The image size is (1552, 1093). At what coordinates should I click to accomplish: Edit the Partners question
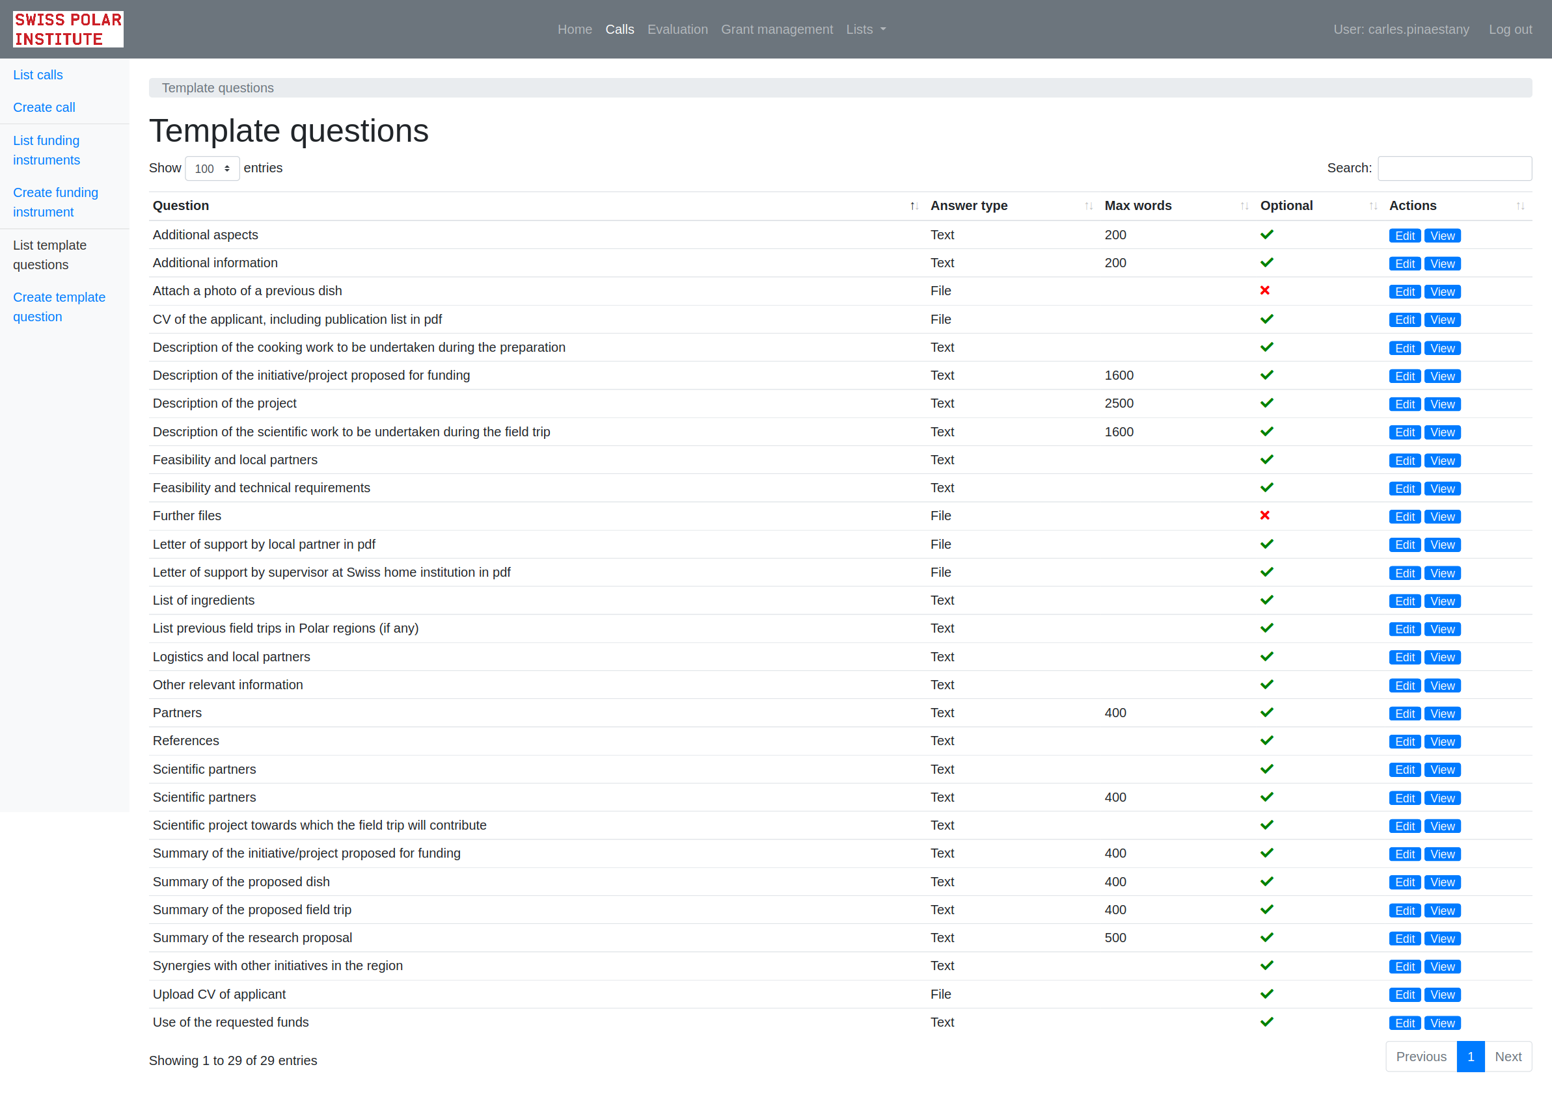pyautogui.click(x=1404, y=713)
